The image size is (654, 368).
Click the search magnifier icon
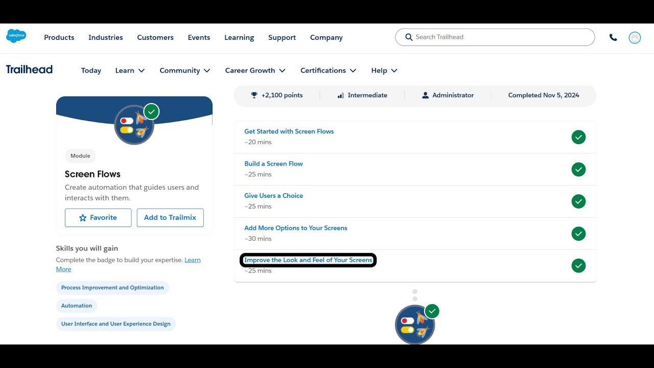[x=409, y=37]
